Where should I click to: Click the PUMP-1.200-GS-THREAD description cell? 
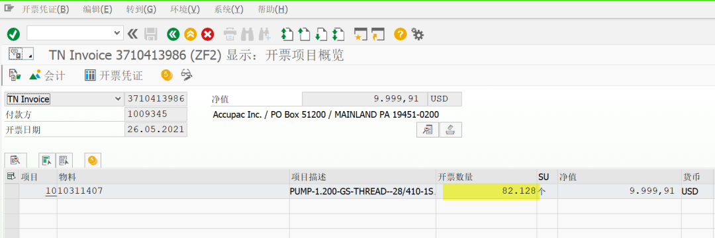coord(363,191)
